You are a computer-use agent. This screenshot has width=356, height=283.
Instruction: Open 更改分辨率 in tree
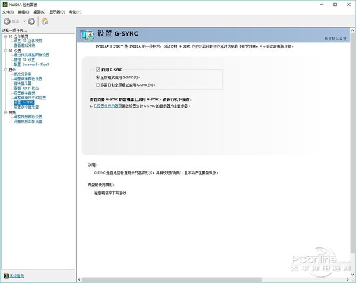[23, 74]
